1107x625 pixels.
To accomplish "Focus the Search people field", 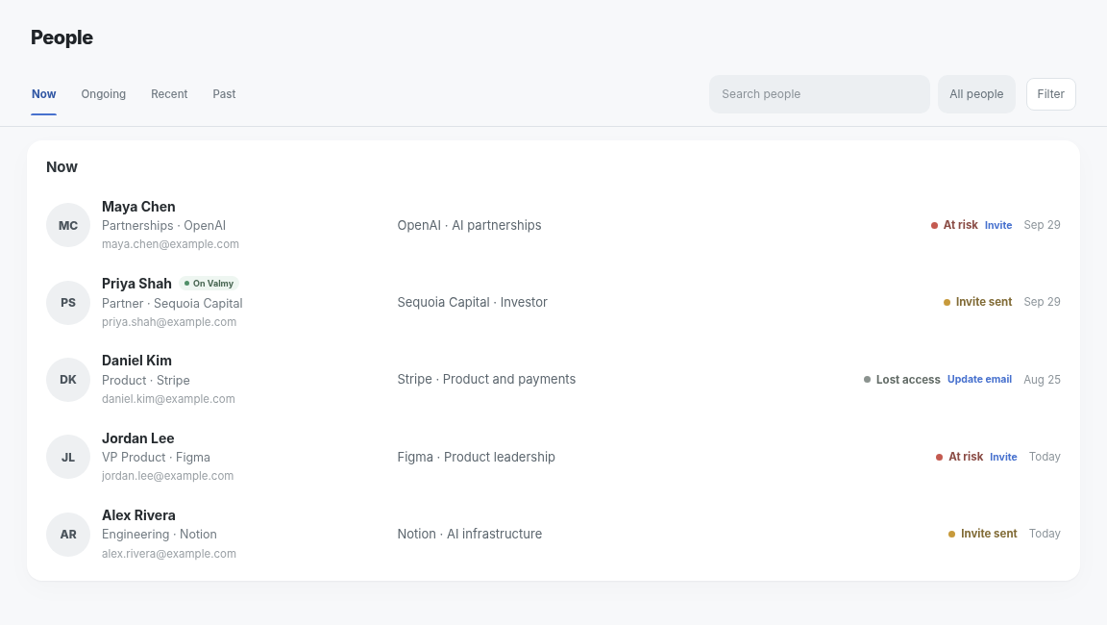I will [x=819, y=94].
